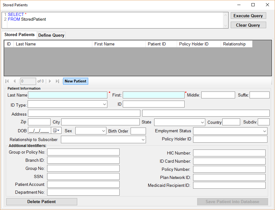Open the DOB calendar picker
The height and width of the screenshot is (210, 275).
[56, 131]
